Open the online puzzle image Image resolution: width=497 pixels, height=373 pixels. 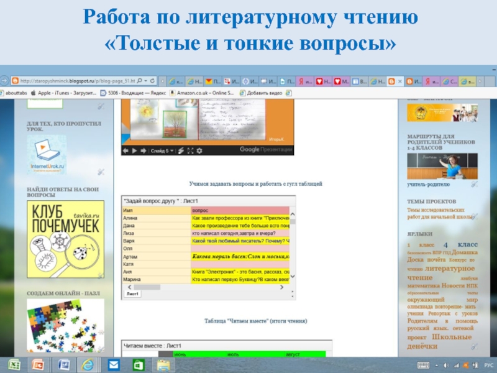coord(66,325)
